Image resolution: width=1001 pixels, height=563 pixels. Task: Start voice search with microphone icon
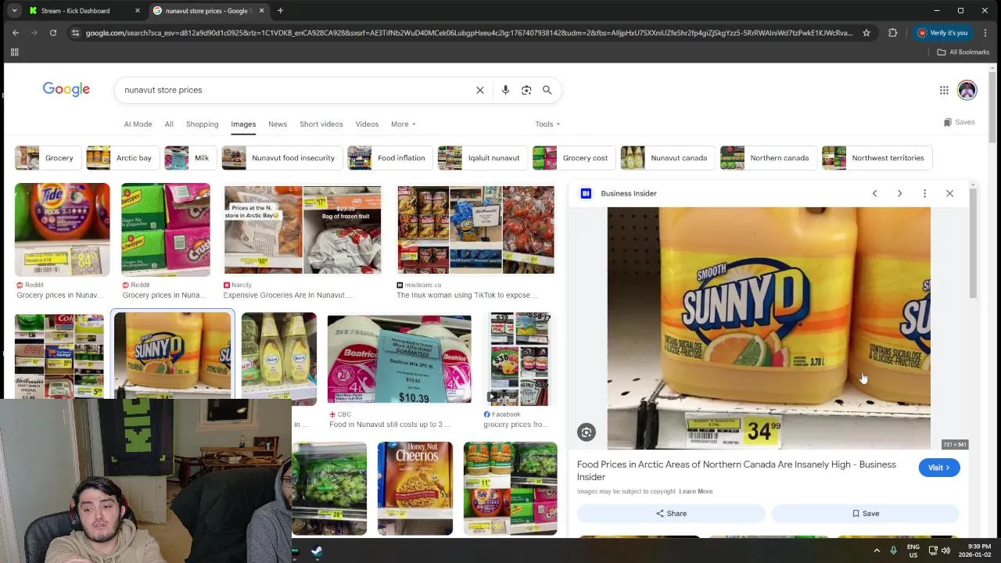point(505,90)
